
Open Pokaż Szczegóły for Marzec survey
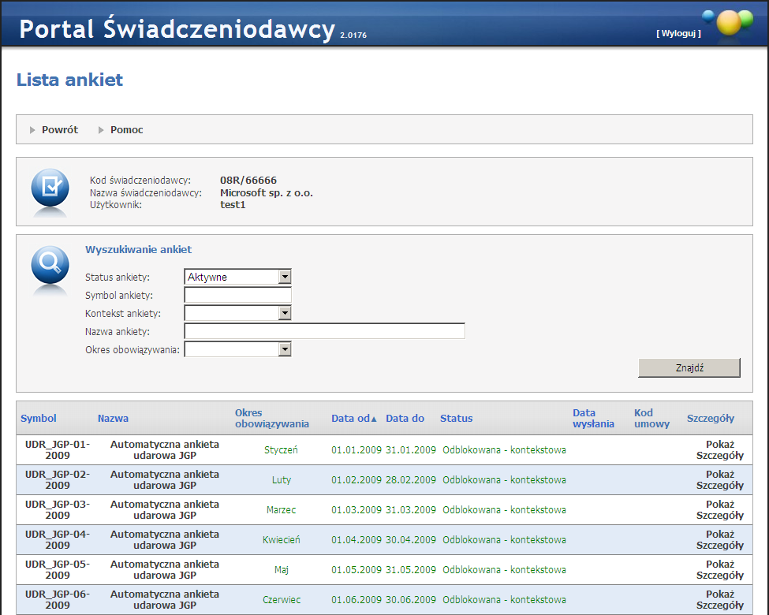point(719,509)
